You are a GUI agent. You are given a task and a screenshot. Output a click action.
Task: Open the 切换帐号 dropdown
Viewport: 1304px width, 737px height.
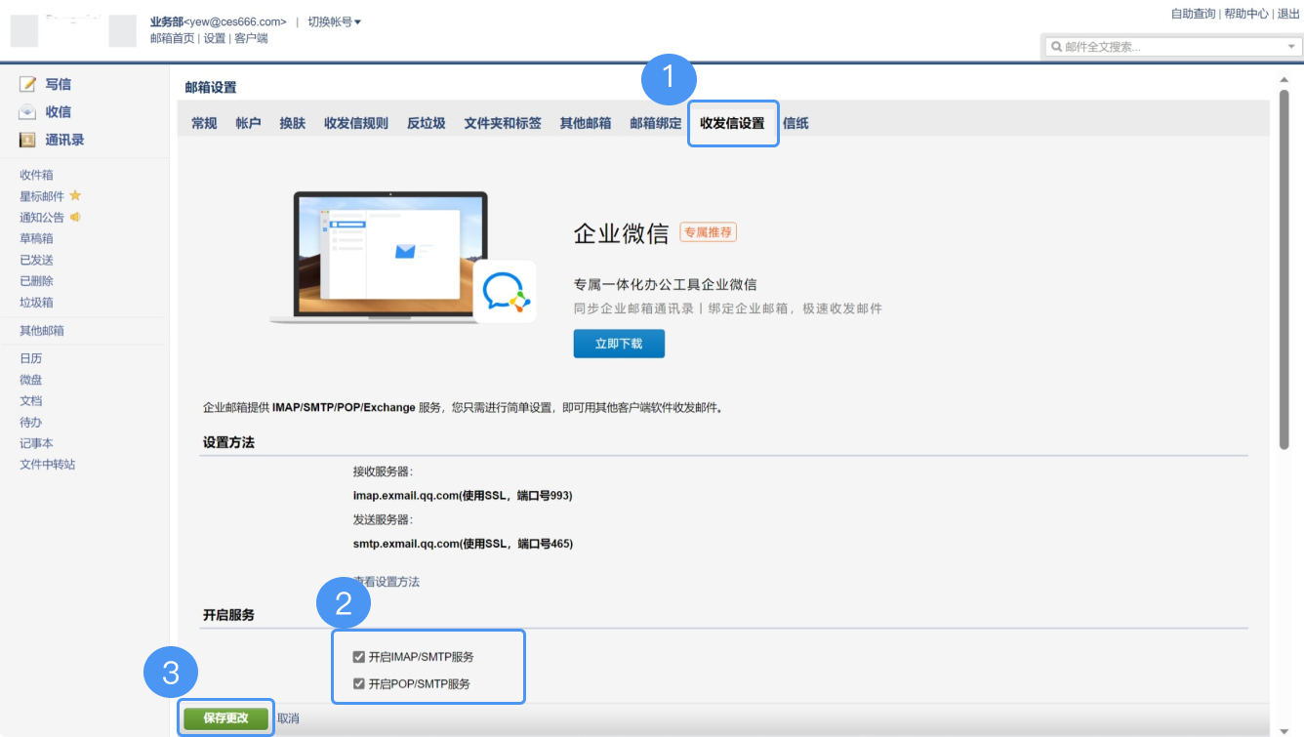334,21
